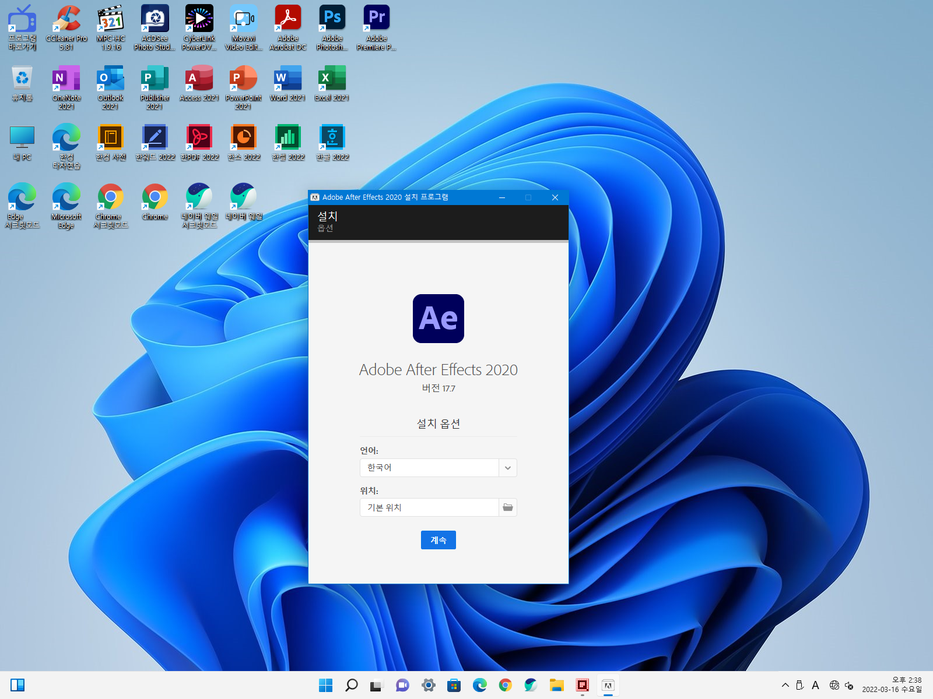Select the CyberLink PowerDVD desktop icon
Image resolution: width=933 pixels, height=699 pixels.
[199, 27]
